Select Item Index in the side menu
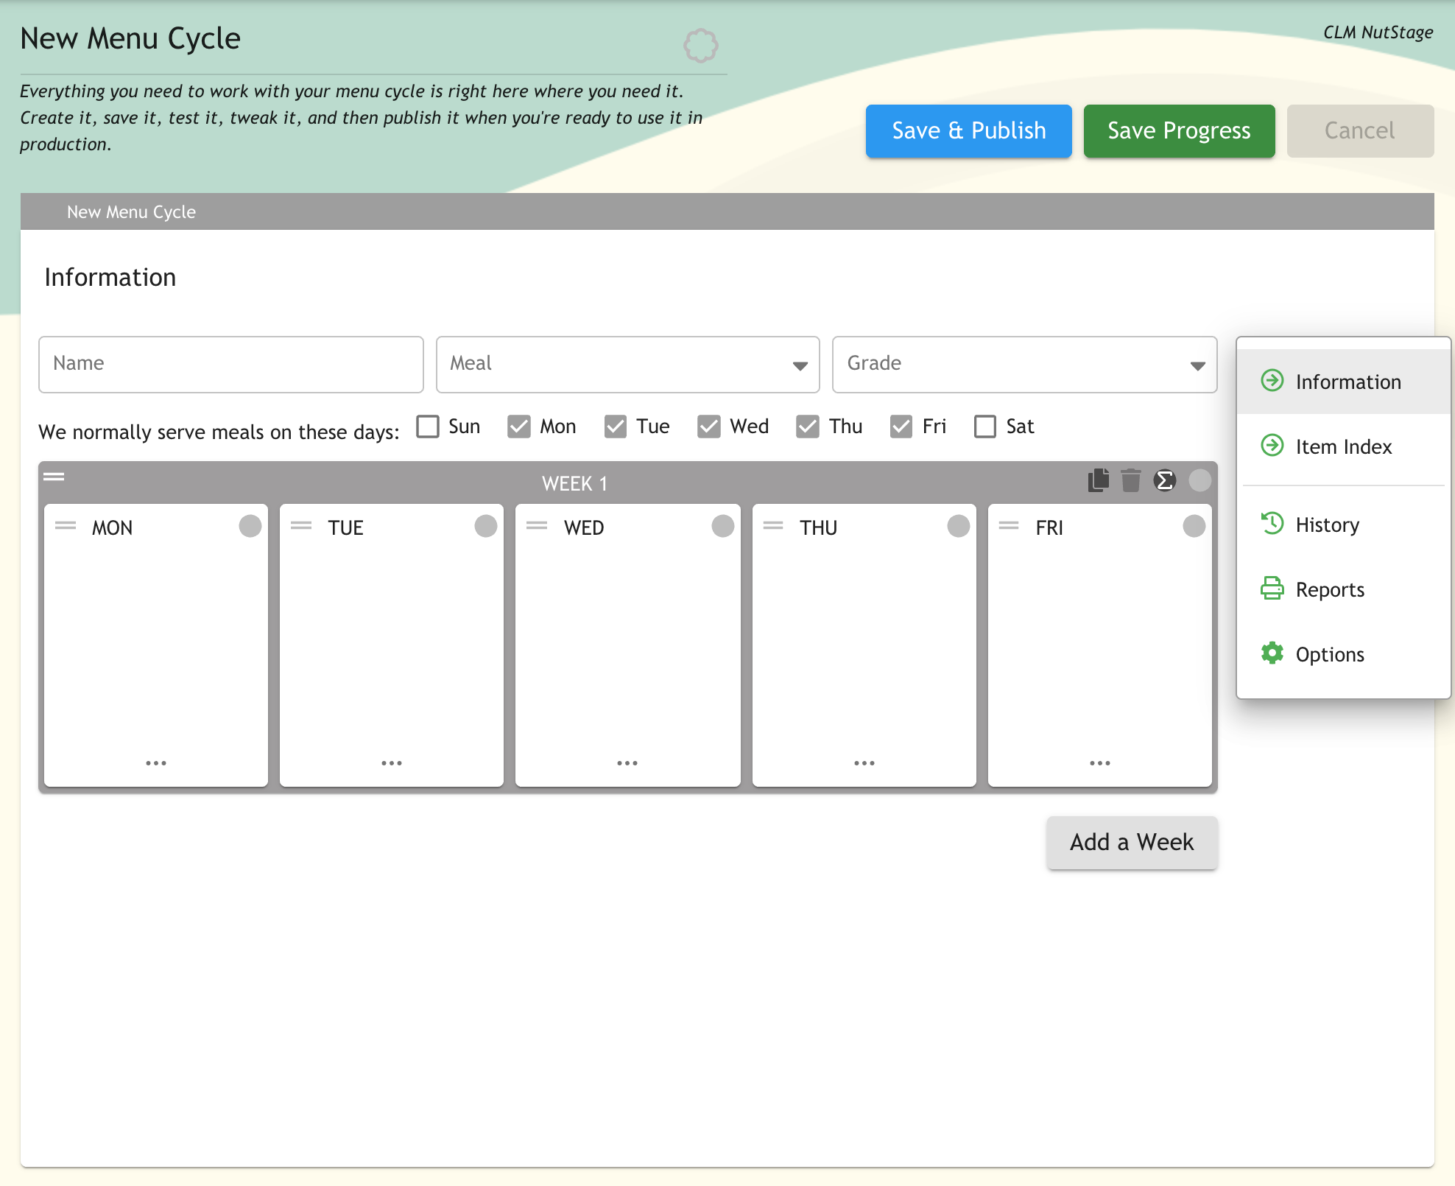 [x=1343, y=446]
